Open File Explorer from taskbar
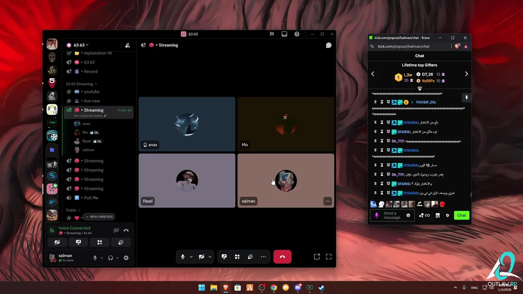Screen dimensions: 523x294 pyautogui.click(x=213, y=287)
